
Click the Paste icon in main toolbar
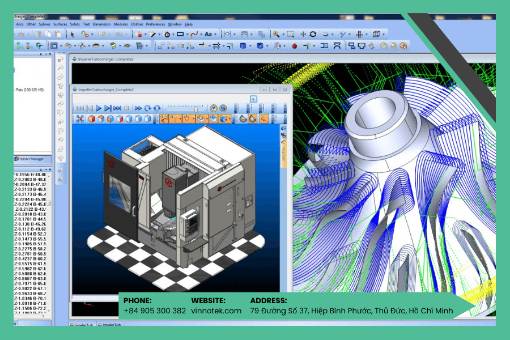pos(58,34)
